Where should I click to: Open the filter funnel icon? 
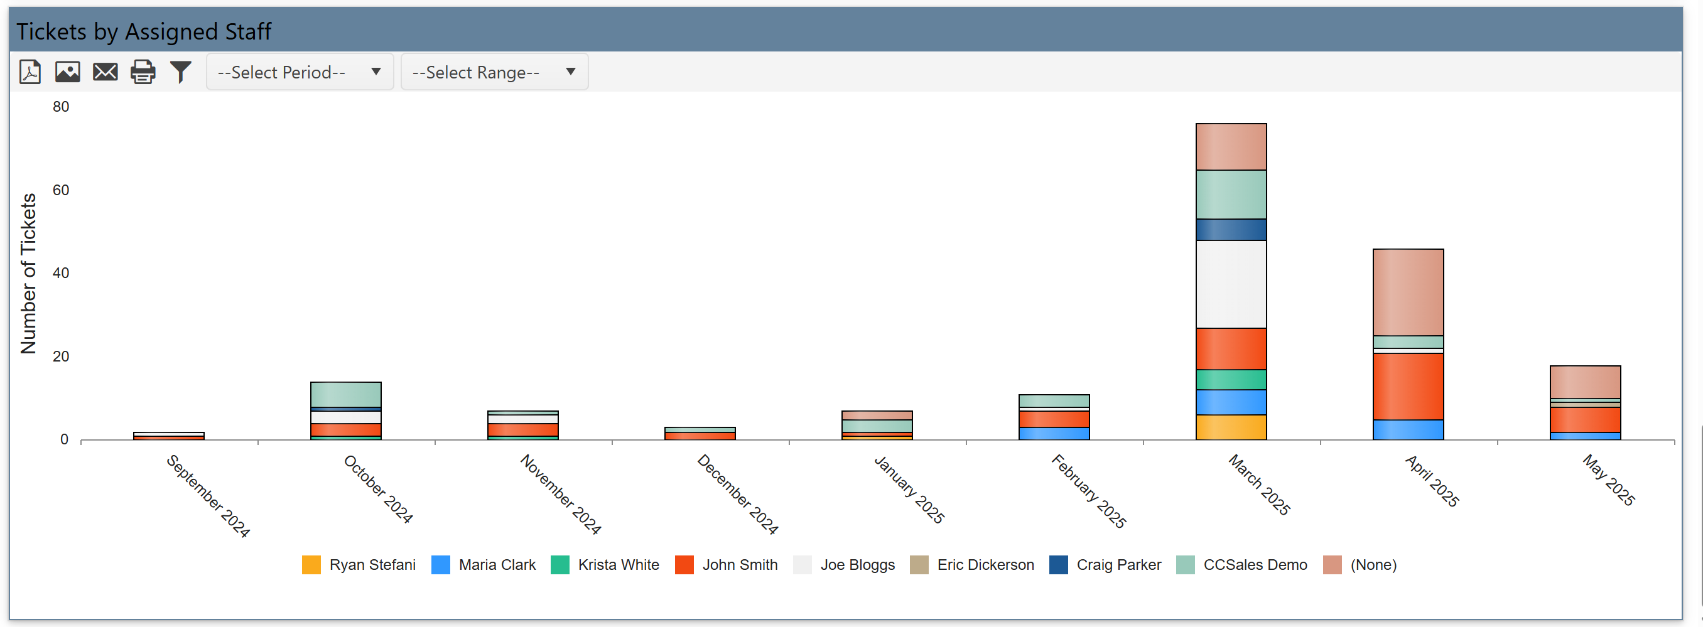[180, 72]
